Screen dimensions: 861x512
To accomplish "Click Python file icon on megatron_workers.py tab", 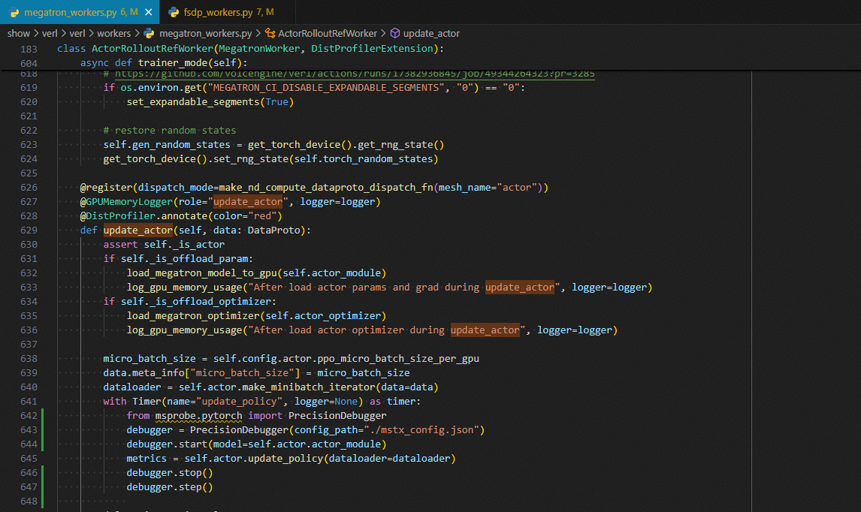I will pos(14,12).
